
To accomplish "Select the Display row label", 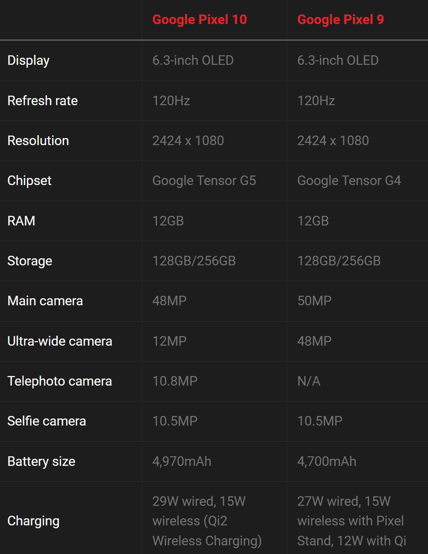I will [x=29, y=60].
